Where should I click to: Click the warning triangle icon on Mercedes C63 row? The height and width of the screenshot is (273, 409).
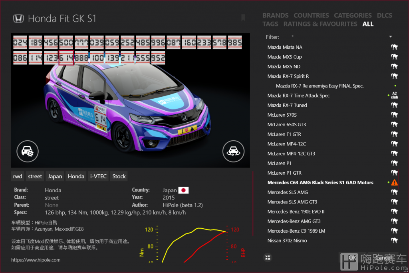point(394,182)
